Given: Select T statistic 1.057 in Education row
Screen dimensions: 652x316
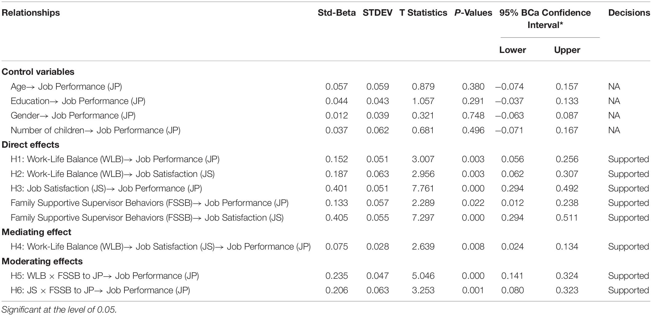Looking at the screenshot, I should point(423,101).
